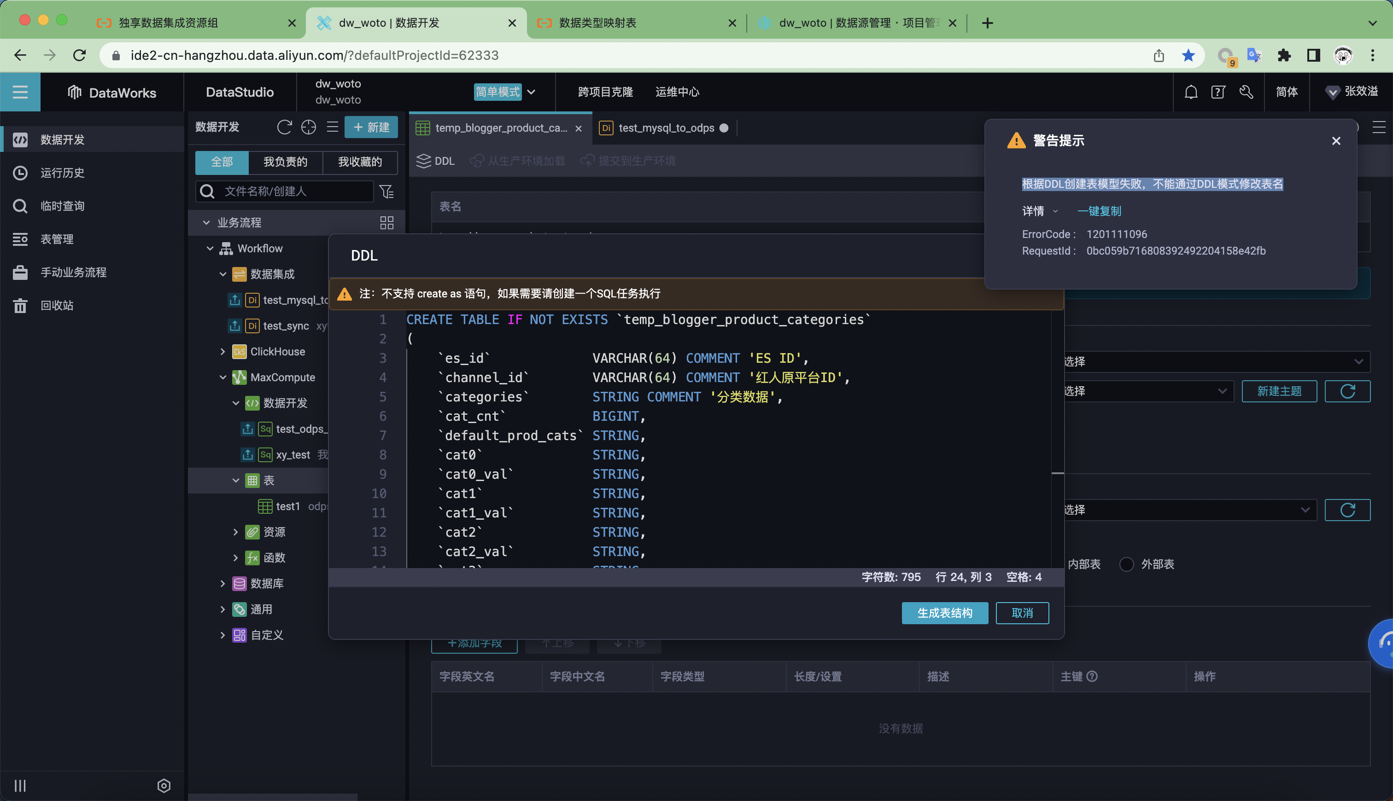This screenshot has width=1393, height=801.
Task: Select the 外部表 radio button
Action: [1127, 564]
